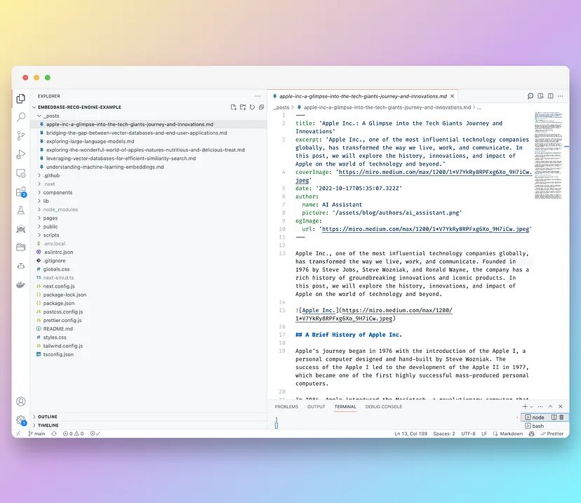The width and height of the screenshot is (581, 503).
Task: Open Explorer views and more actions menu
Action: [x=258, y=96]
